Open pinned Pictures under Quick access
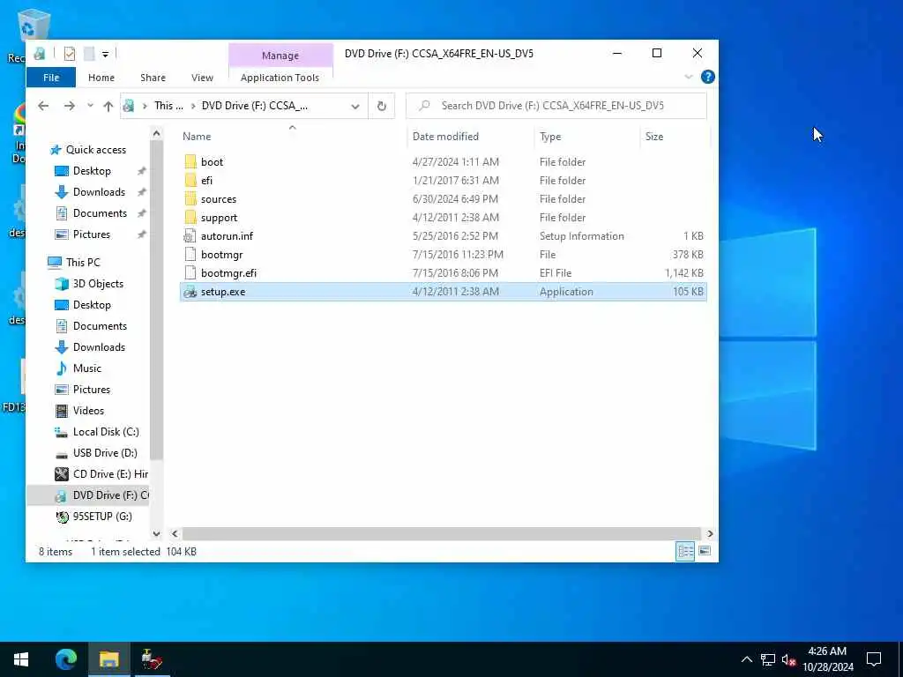Image resolution: width=903 pixels, height=677 pixels. pyautogui.click(x=91, y=234)
